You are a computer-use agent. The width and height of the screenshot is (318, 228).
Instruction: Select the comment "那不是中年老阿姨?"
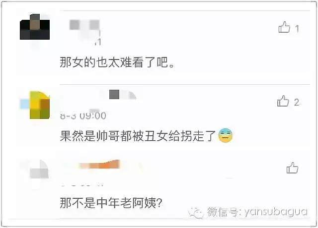click(111, 203)
